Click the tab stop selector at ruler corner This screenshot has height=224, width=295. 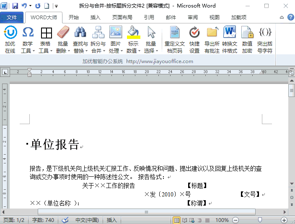(x=5, y=72)
